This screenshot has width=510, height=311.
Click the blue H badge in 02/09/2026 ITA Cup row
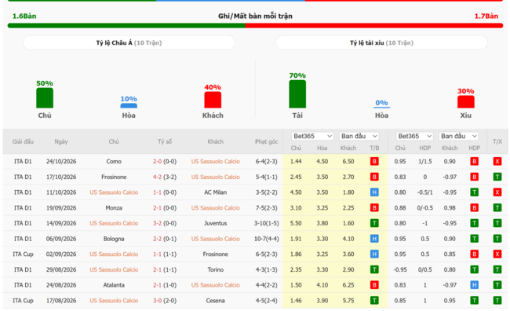[374, 254]
